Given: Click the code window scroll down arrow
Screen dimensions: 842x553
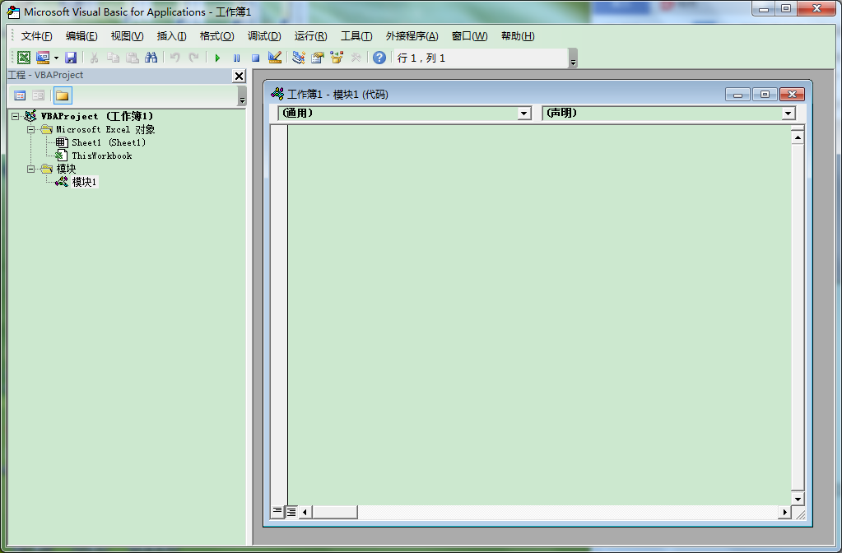Looking at the screenshot, I should [798, 499].
